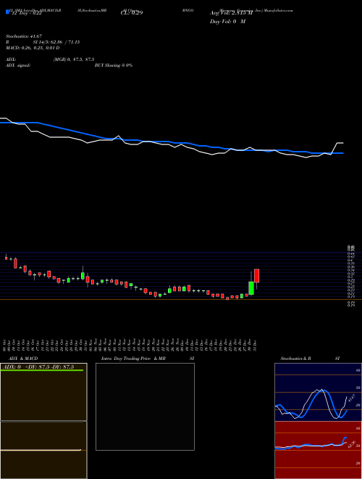
Task: Click the 'Stochastics: 41.67' reading
Action: tap(23, 36)
